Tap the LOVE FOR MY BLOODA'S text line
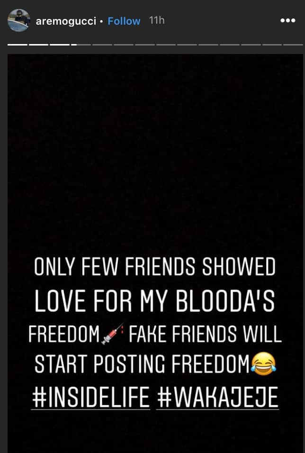 (x=154, y=300)
